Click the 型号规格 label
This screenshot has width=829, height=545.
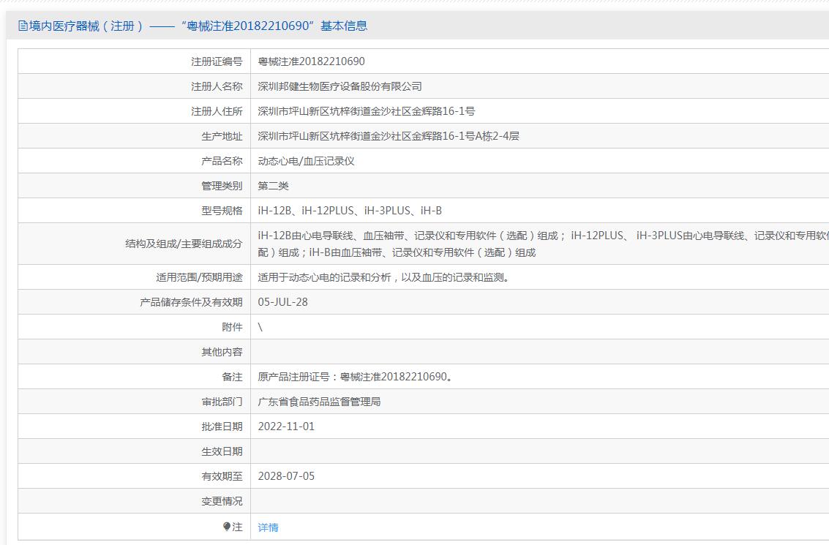(x=222, y=211)
